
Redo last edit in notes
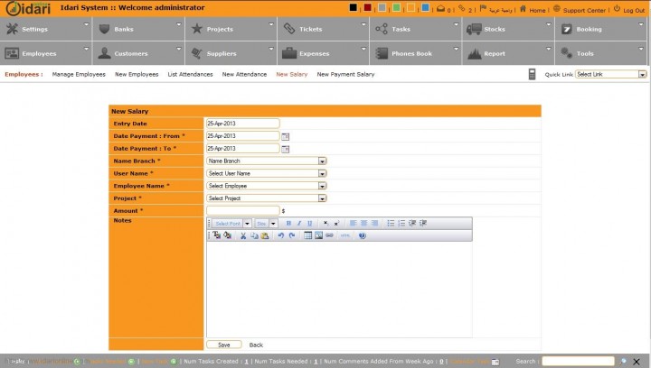tap(292, 235)
